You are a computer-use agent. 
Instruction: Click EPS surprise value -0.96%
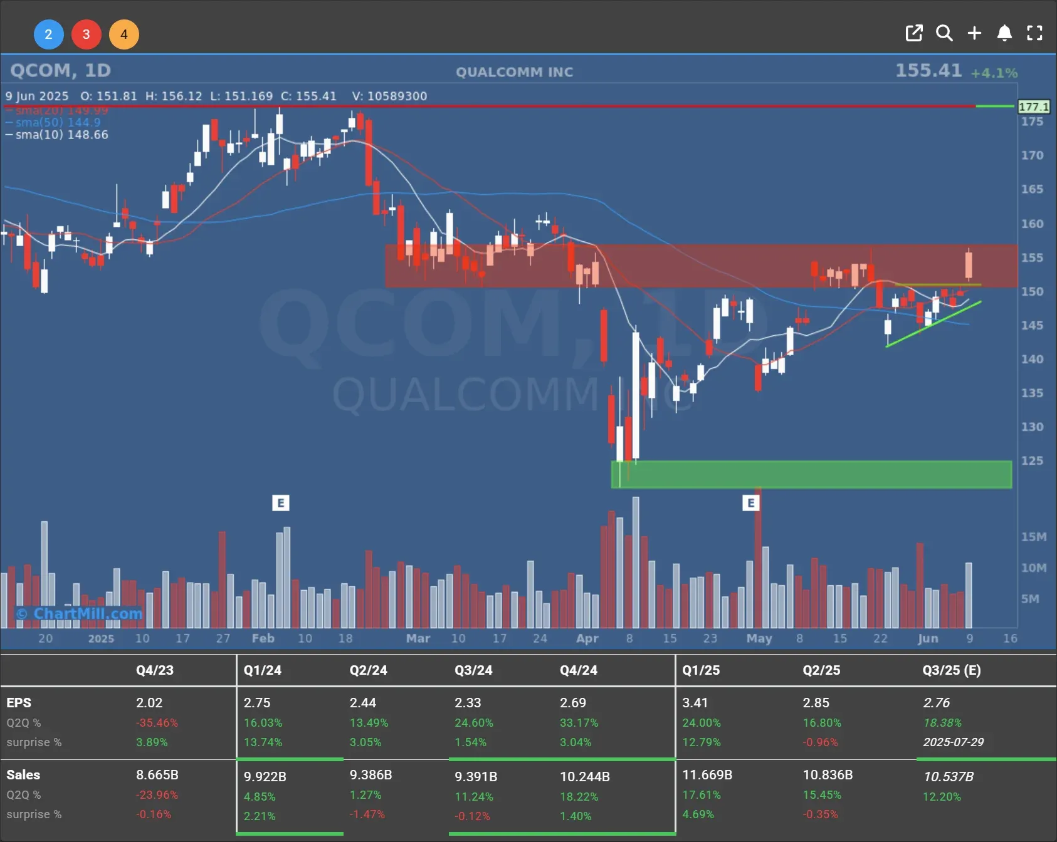click(x=820, y=742)
